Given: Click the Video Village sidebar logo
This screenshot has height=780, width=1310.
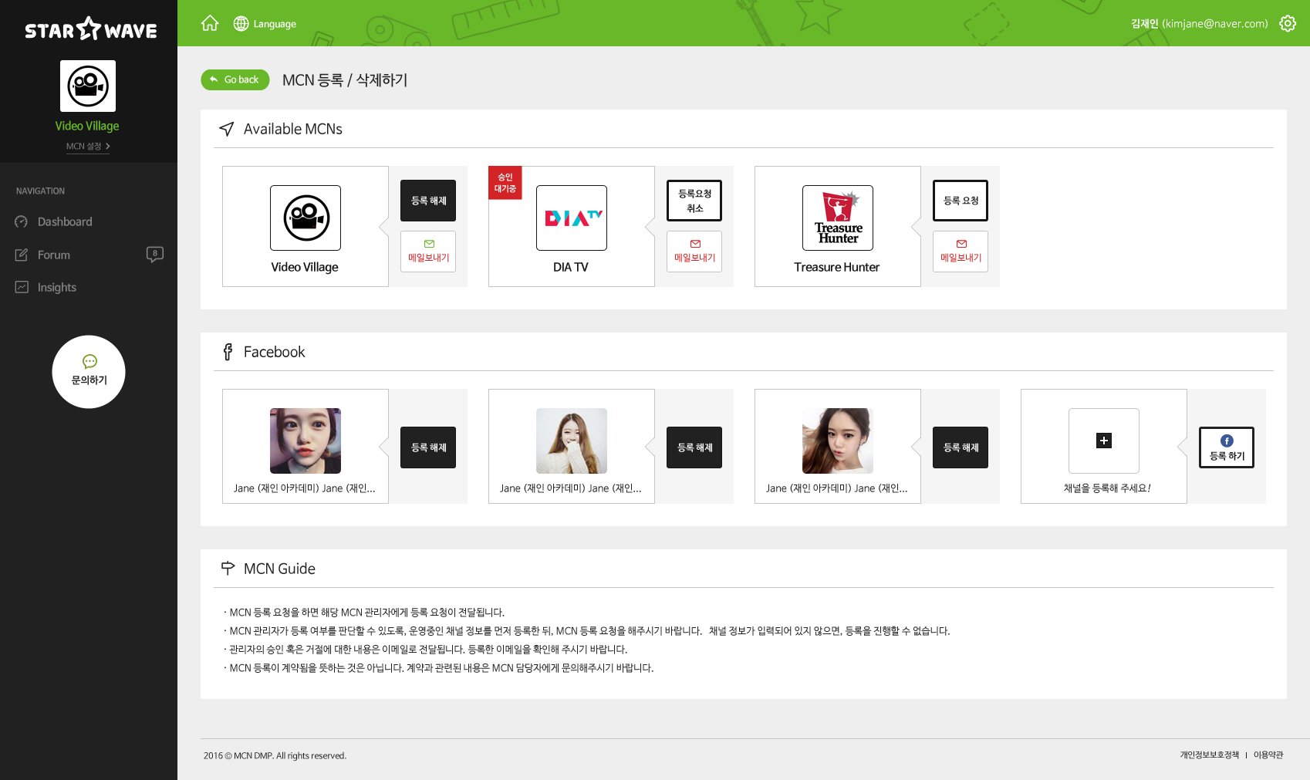Looking at the screenshot, I should click(x=88, y=86).
